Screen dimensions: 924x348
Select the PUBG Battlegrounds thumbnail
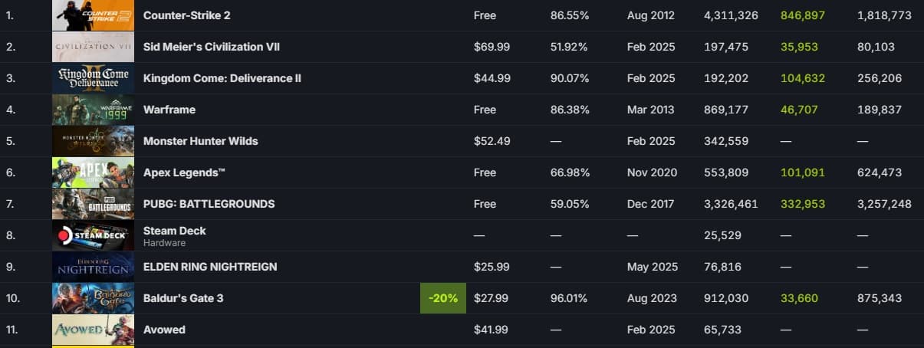click(93, 204)
